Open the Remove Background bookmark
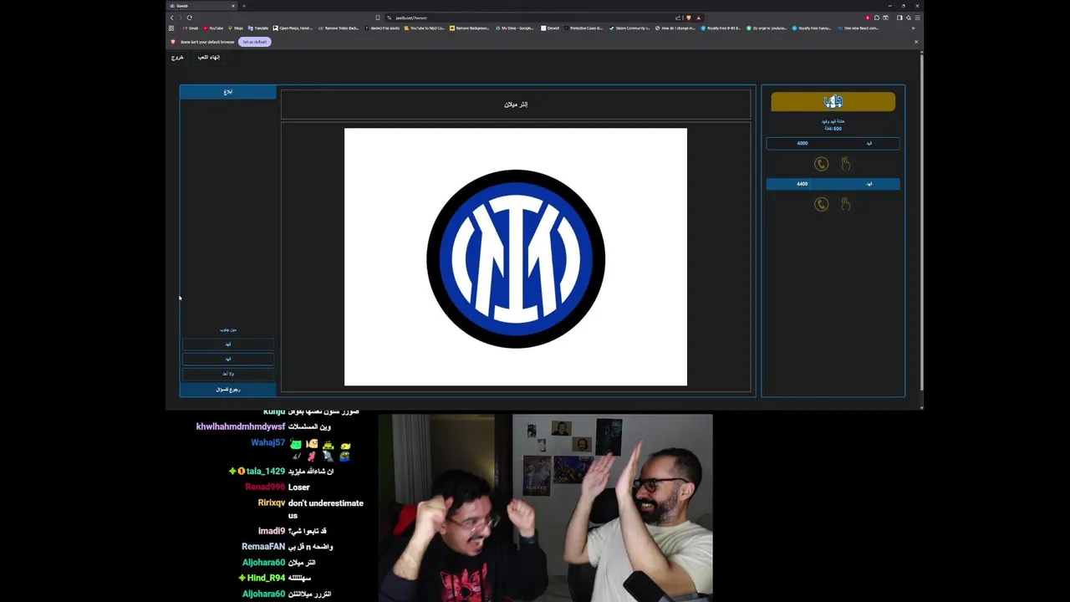 click(x=470, y=28)
